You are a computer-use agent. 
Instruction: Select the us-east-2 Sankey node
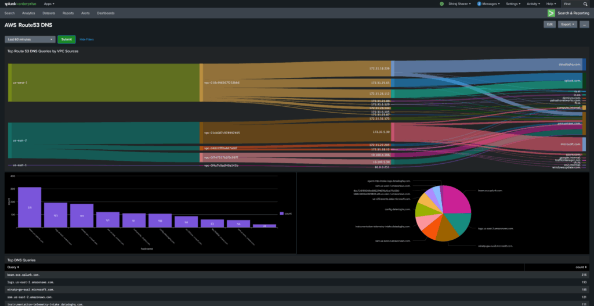coord(10,140)
